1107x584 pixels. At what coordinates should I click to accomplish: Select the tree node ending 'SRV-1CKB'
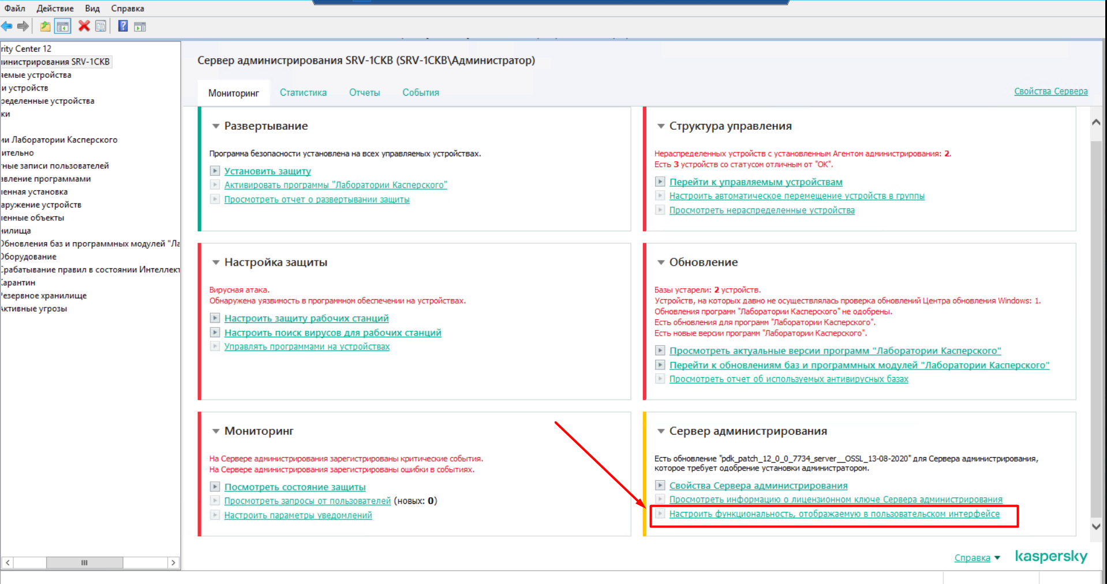click(55, 62)
